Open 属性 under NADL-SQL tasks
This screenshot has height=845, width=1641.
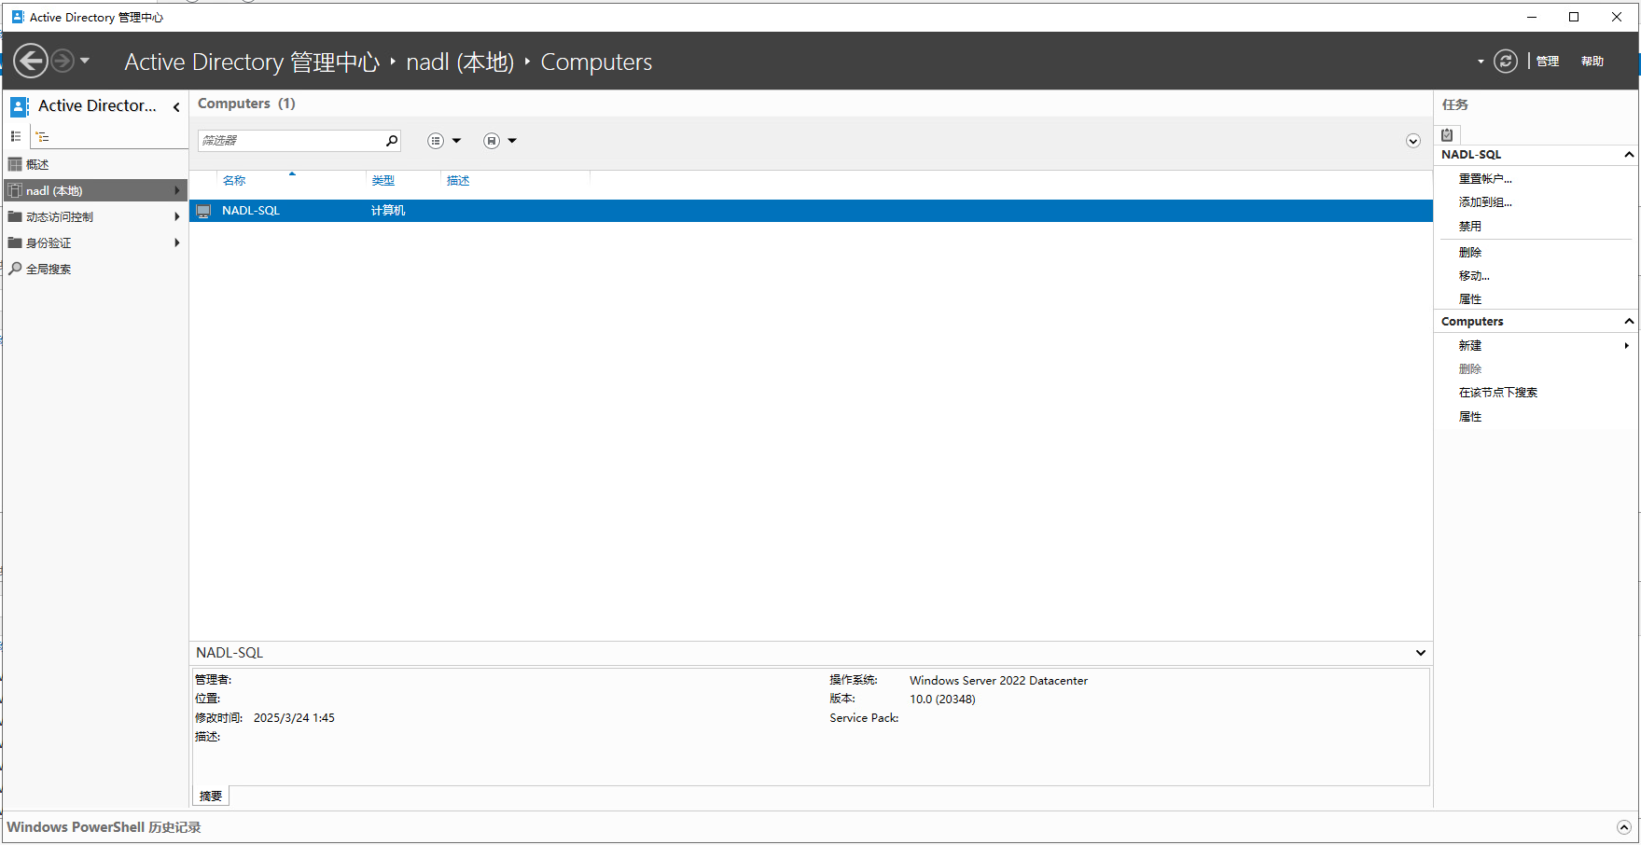pyautogui.click(x=1470, y=298)
